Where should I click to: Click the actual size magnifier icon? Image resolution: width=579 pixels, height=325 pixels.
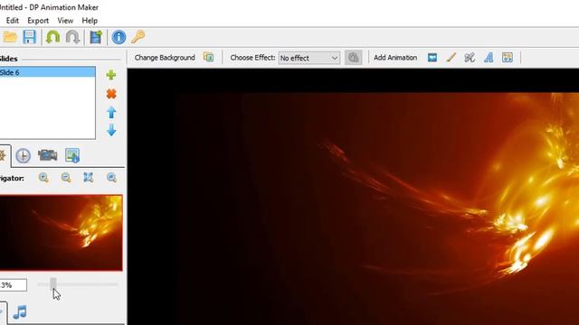point(111,178)
